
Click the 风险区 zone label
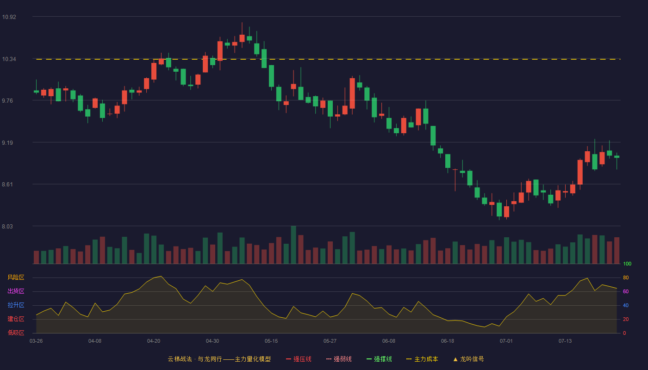point(16,277)
